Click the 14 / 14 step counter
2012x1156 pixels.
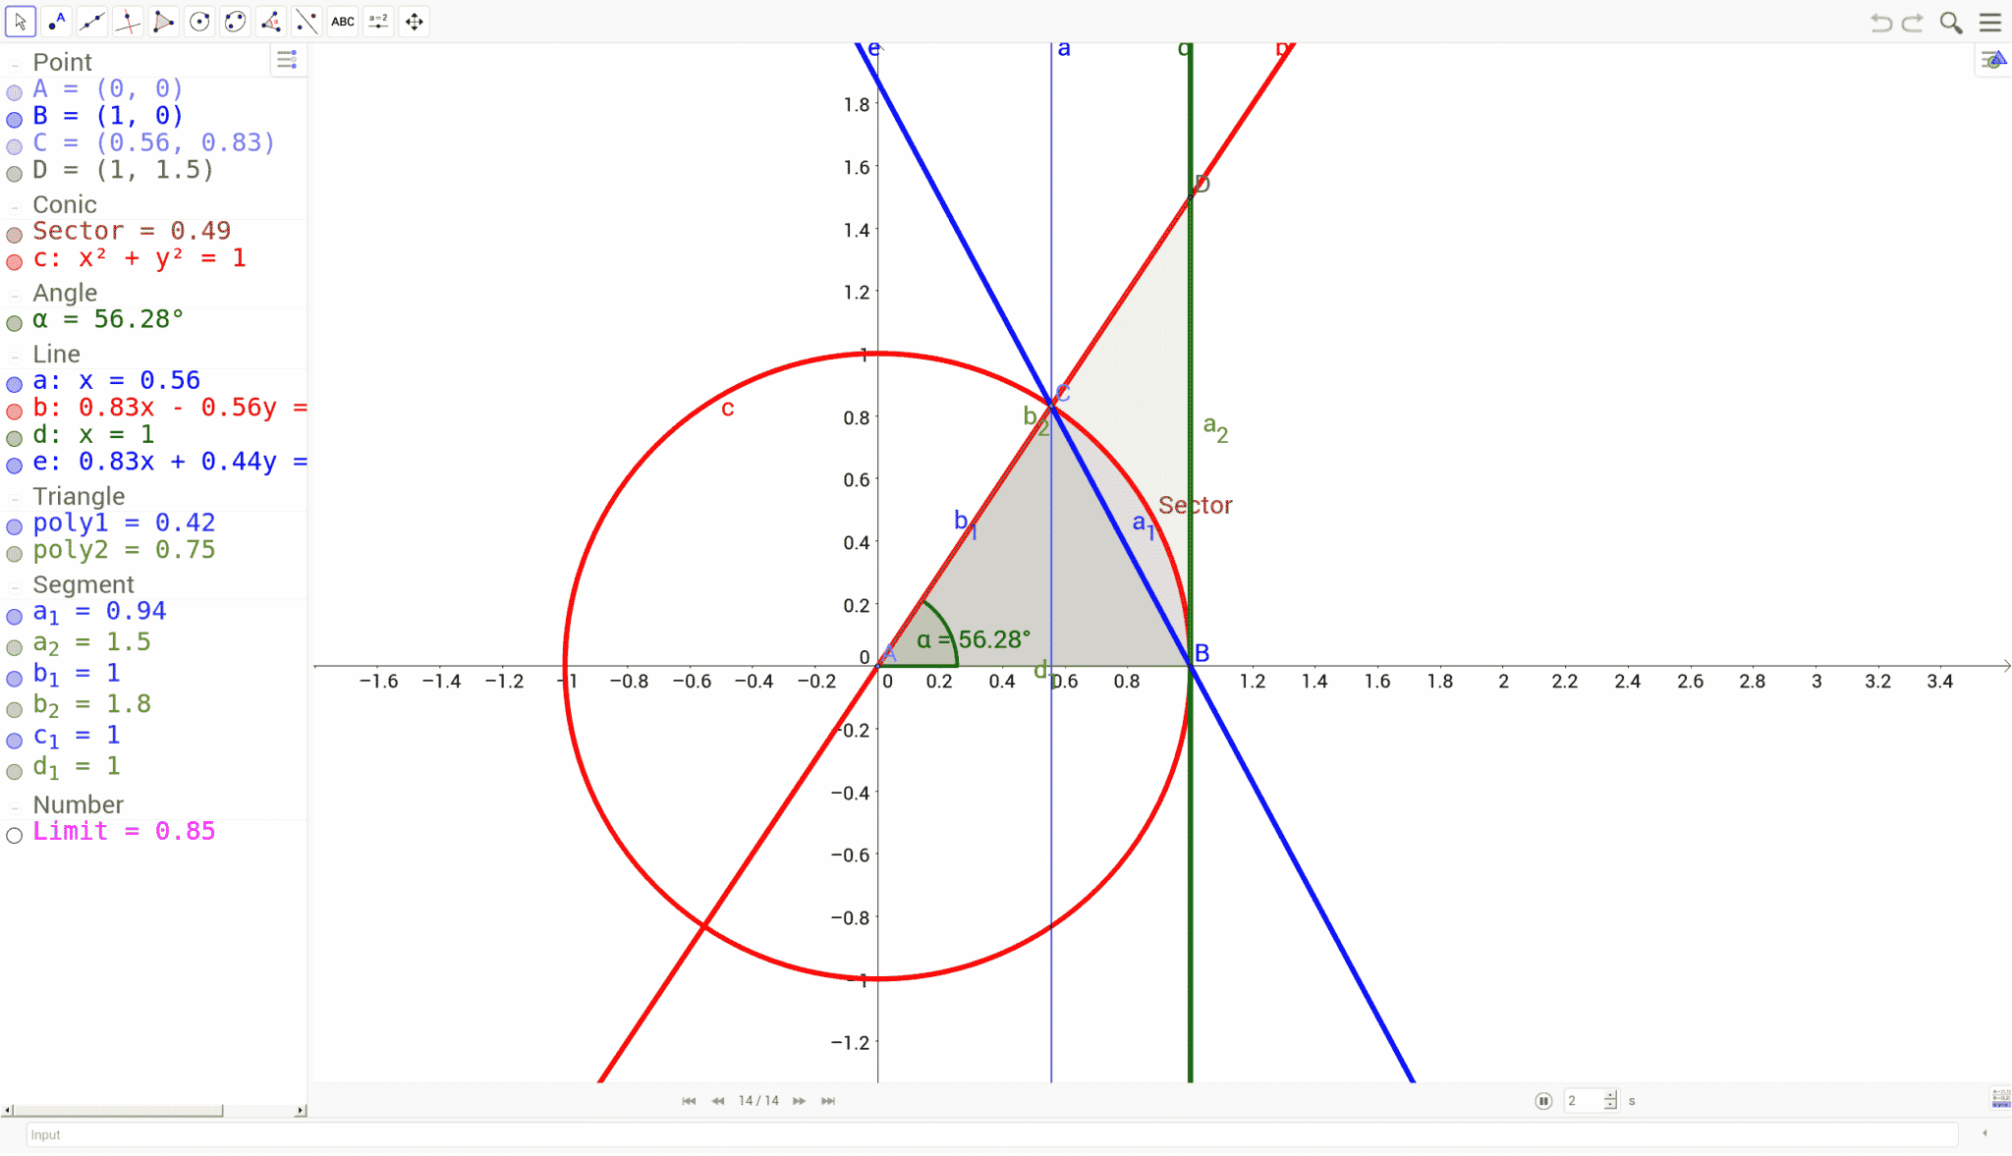coord(758,1101)
